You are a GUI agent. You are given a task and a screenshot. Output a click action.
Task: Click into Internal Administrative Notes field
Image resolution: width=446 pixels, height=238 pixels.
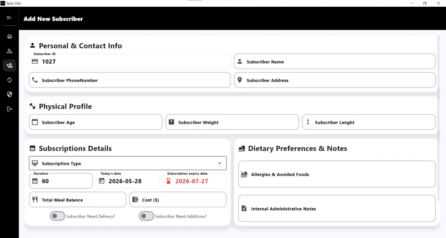337,209
